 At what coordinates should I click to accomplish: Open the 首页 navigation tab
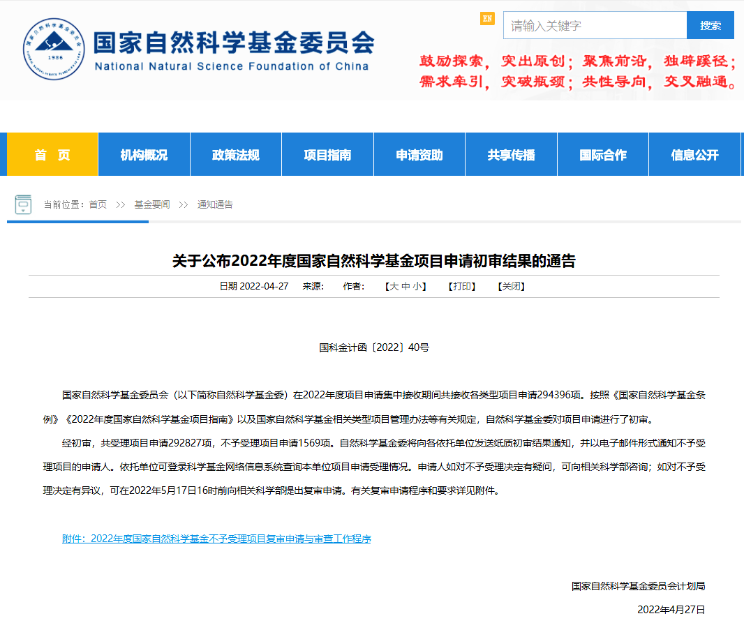(x=52, y=155)
